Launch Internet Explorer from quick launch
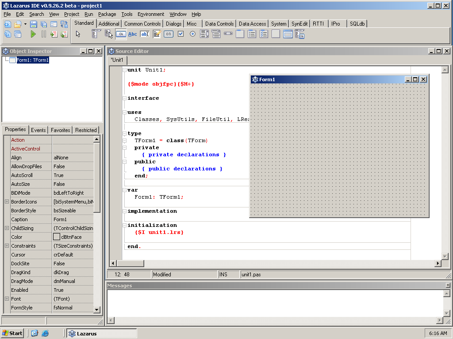This screenshot has height=339, width=453. pyautogui.click(x=45, y=333)
